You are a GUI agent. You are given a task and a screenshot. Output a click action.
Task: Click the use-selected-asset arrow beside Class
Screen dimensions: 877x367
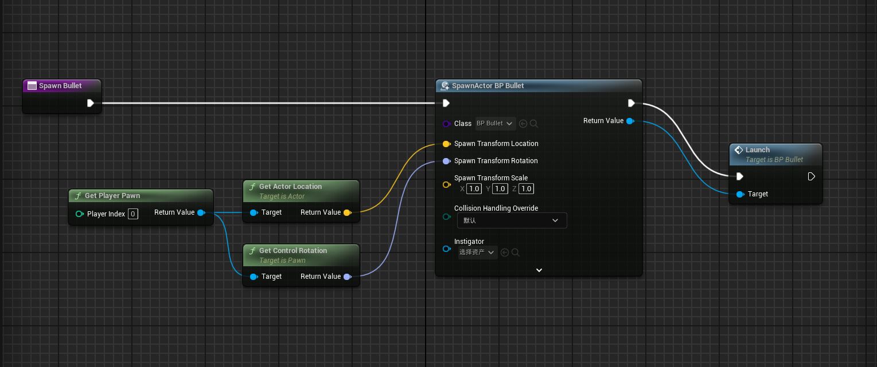[x=523, y=124]
